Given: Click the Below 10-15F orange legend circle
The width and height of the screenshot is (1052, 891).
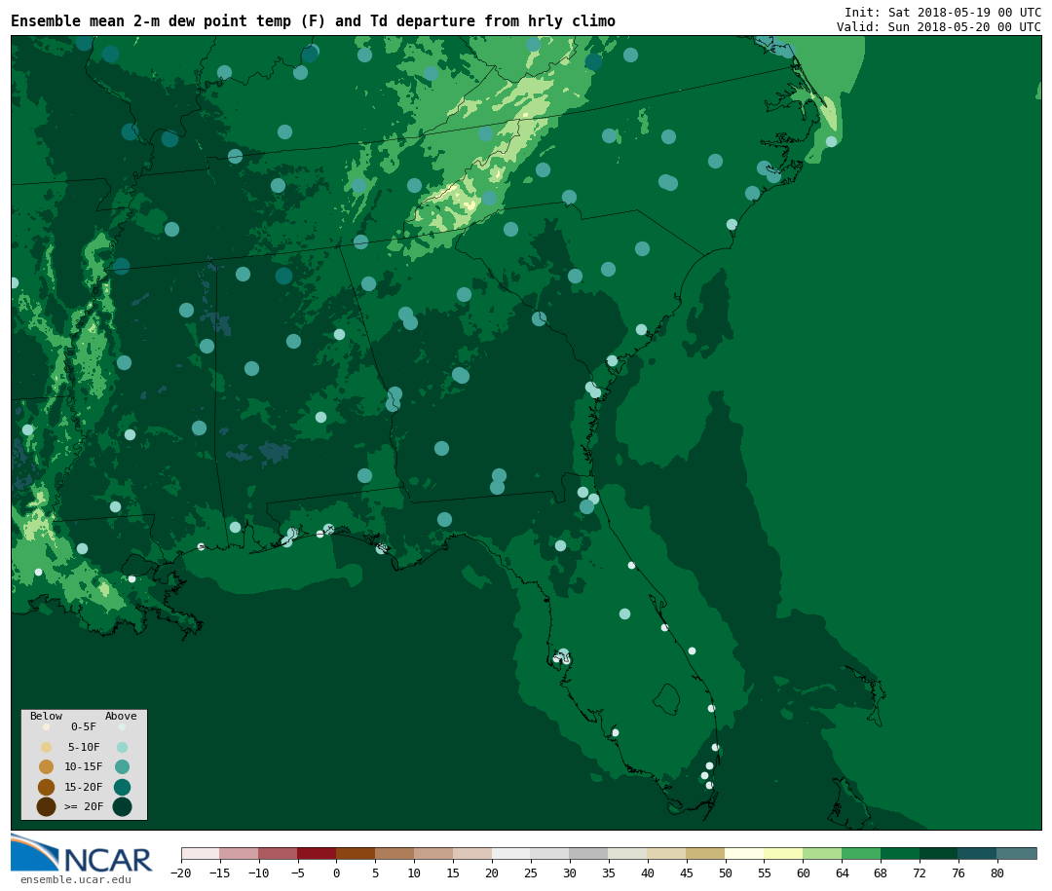Looking at the screenshot, I should tap(47, 767).
